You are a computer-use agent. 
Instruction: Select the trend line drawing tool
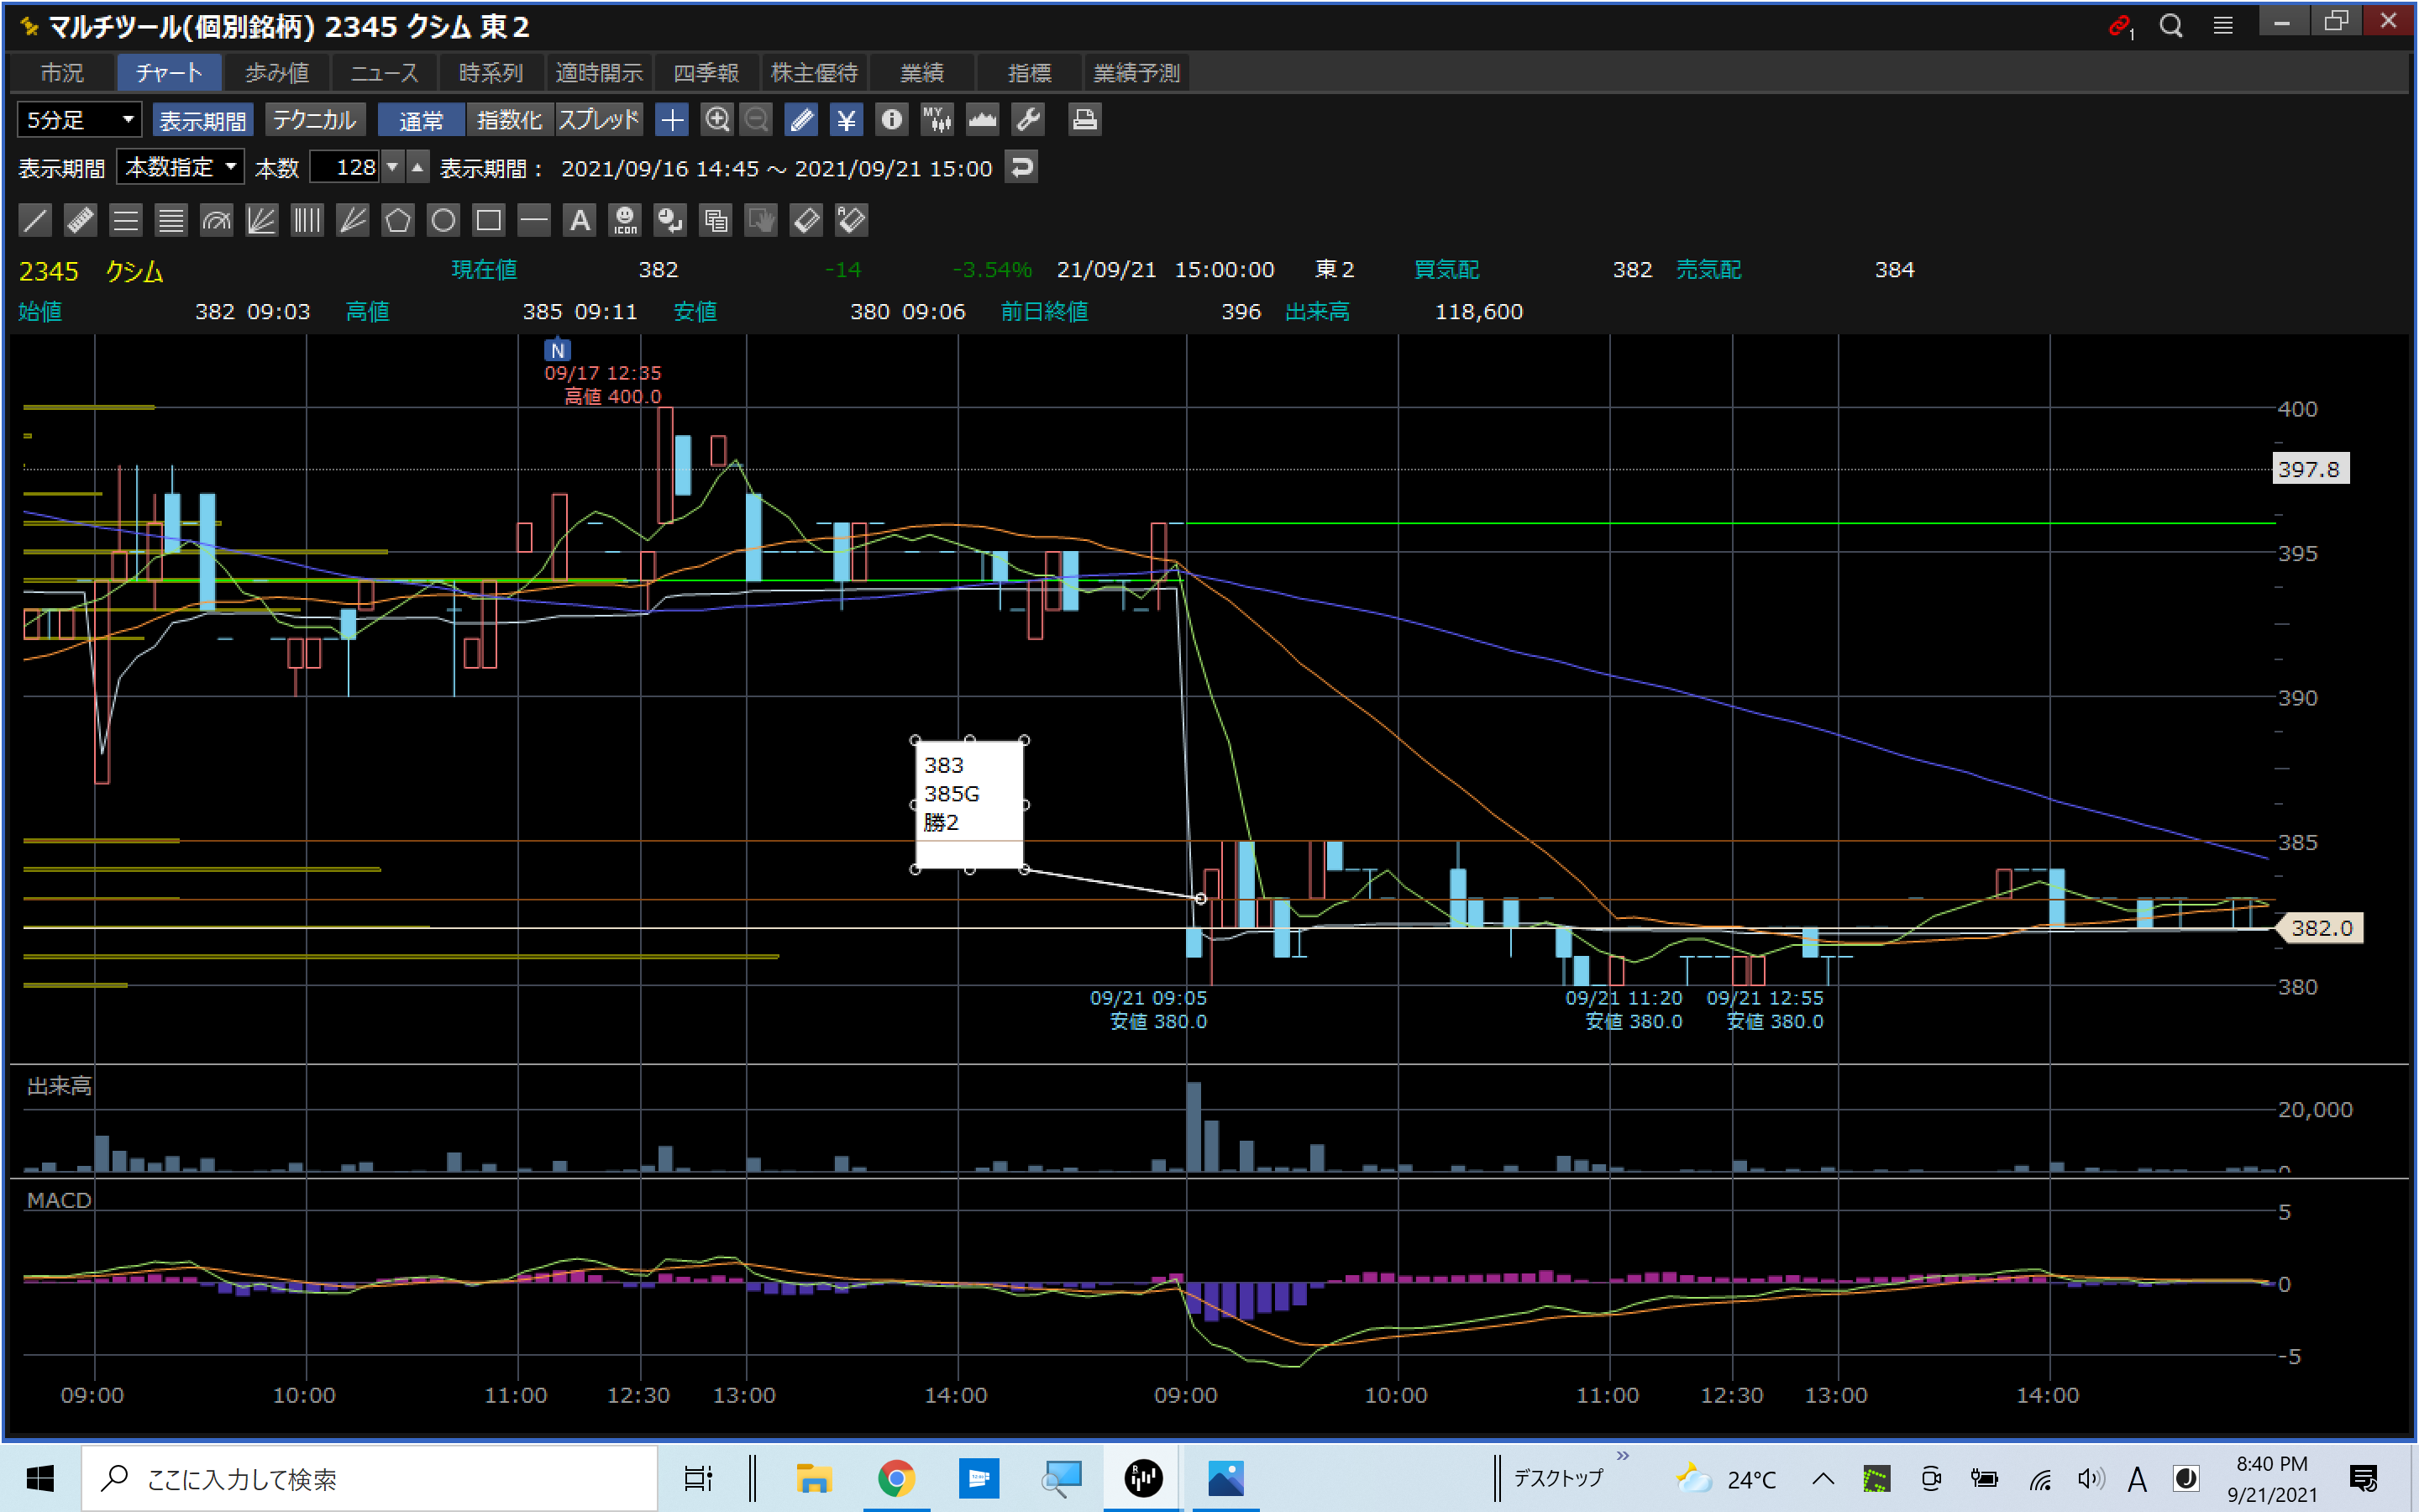35,220
